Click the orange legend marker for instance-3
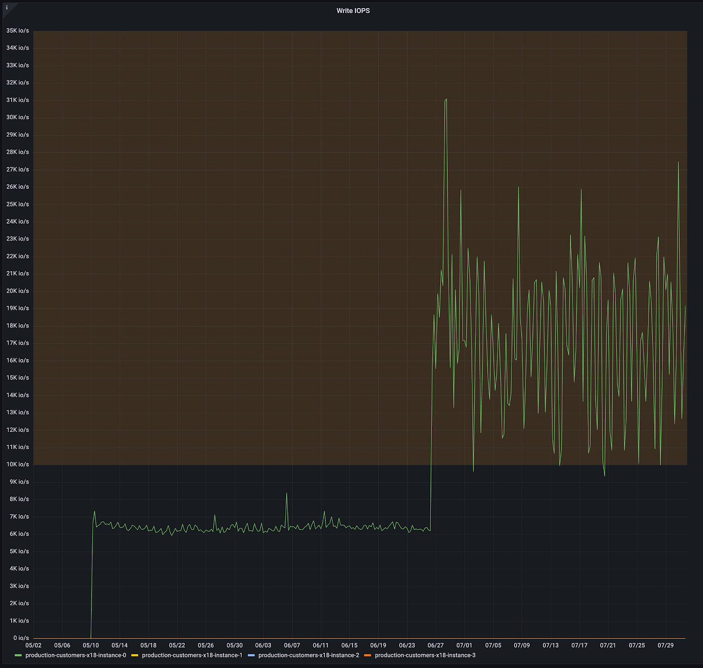Image resolution: width=703 pixels, height=668 pixels. click(x=368, y=655)
